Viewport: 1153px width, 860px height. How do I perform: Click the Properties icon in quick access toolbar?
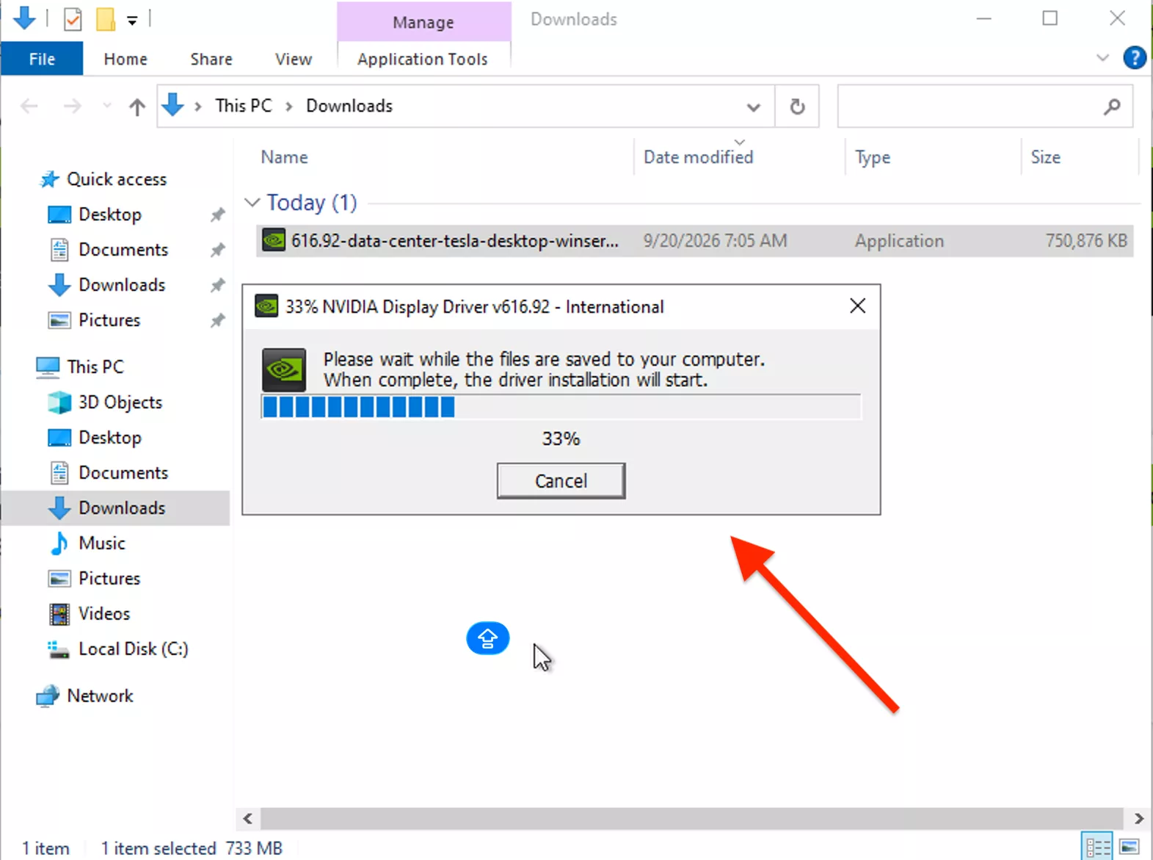(x=73, y=19)
